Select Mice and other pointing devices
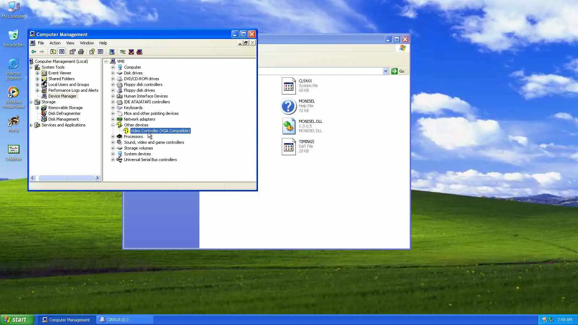 [x=151, y=113]
